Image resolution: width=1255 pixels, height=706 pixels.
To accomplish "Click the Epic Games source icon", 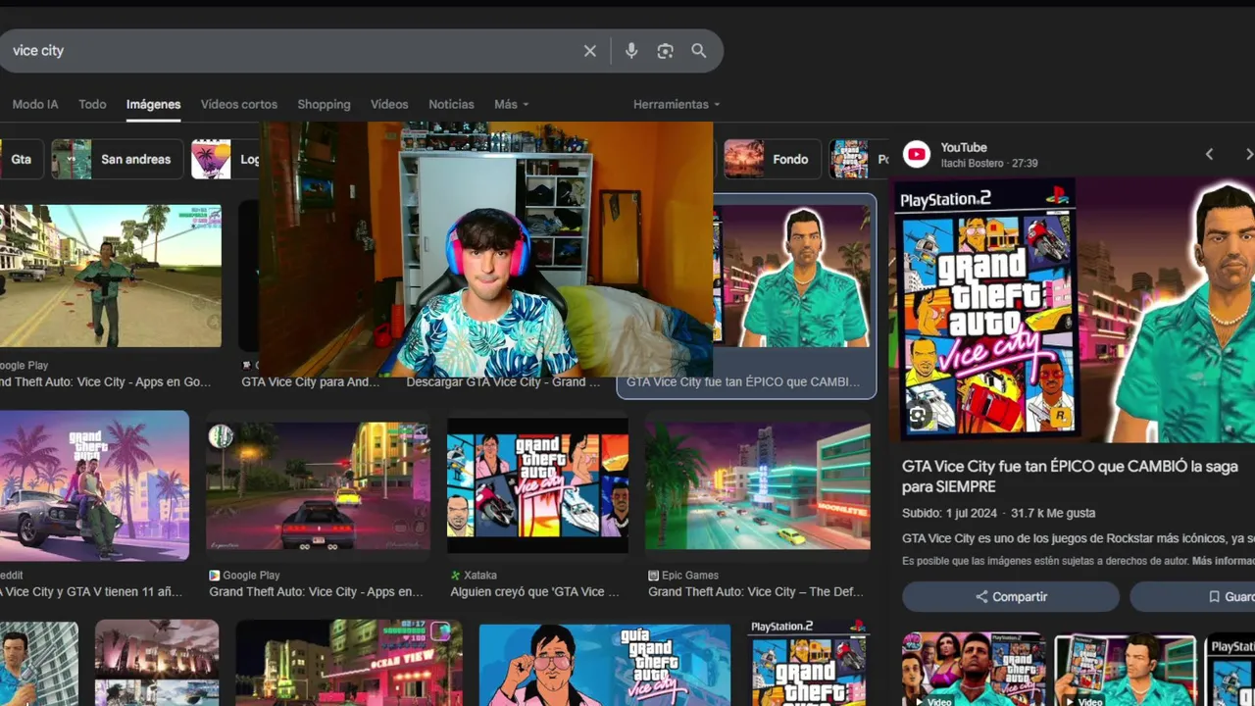I will pyautogui.click(x=653, y=576).
